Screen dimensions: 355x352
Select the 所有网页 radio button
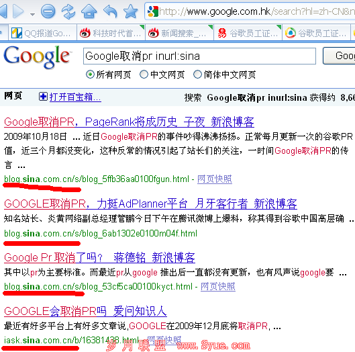click(90, 75)
